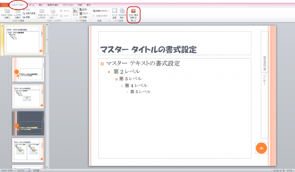Select title slide layout thumbnail with white background

point(28,70)
